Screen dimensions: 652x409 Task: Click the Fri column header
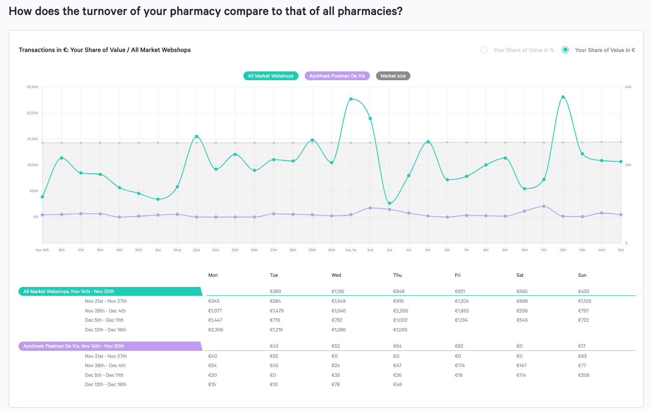pos(458,275)
